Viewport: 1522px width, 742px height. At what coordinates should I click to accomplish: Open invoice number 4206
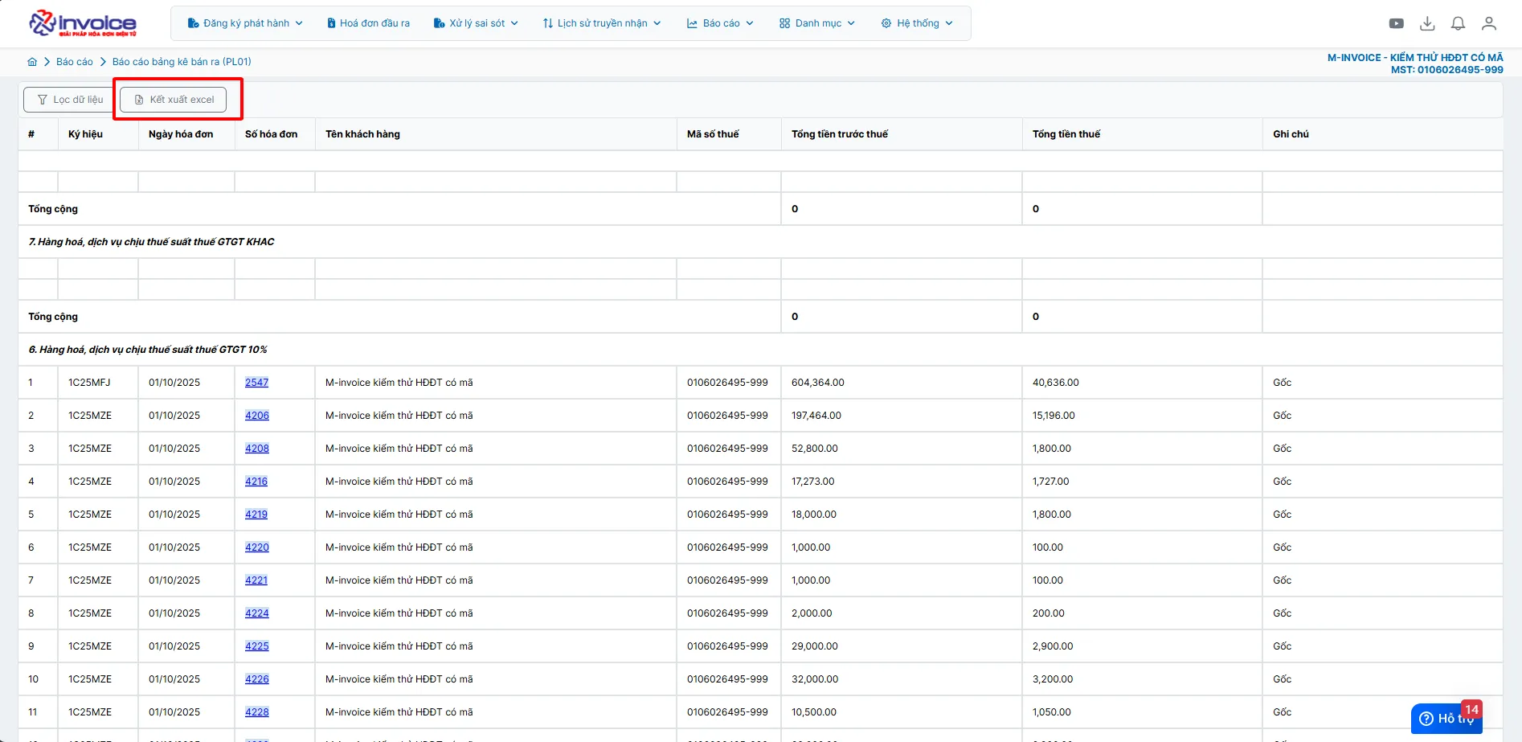pos(257,416)
